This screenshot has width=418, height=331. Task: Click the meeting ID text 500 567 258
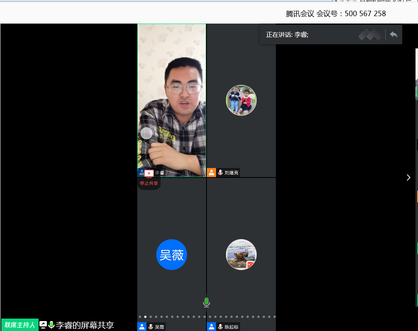tap(365, 14)
